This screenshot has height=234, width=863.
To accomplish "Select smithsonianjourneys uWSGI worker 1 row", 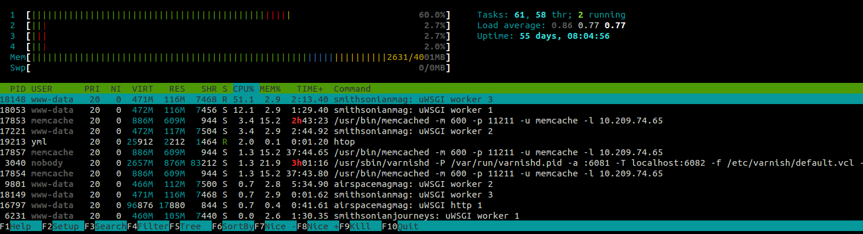I will (431, 216).
